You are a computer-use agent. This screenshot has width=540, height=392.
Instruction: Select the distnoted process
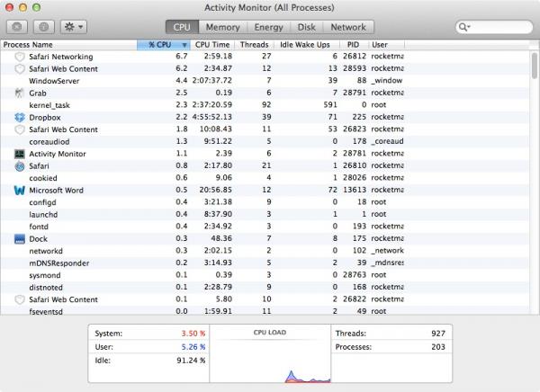click(265, 288)
